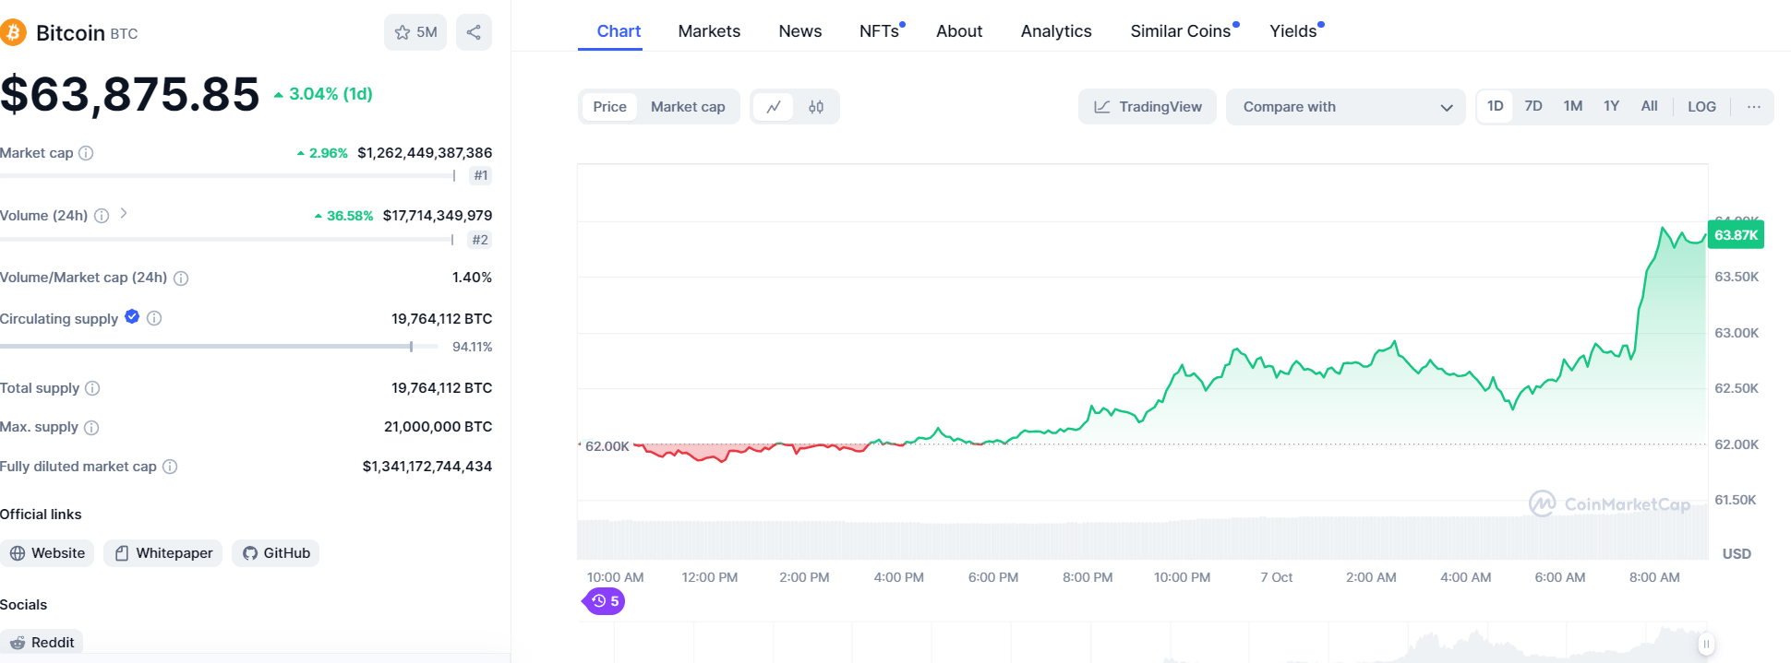The height and width of the screenshot is (663, 1791).
Task: Click the range slider handle under chart
Action: click(x=1706, y=644)
